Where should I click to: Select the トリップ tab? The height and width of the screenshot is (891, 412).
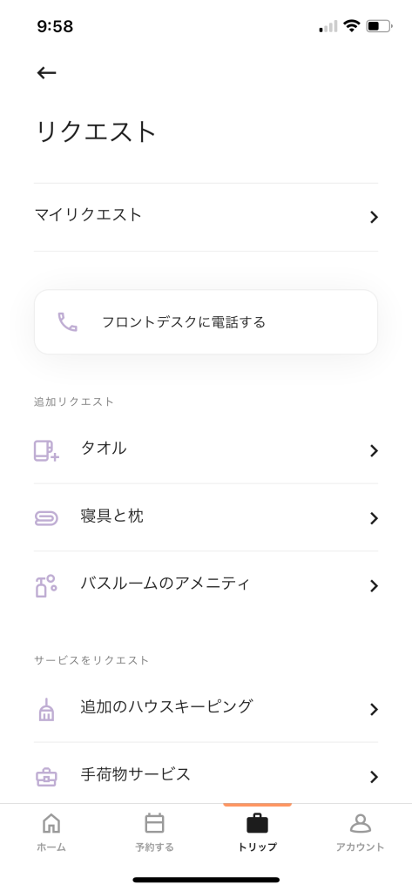click(258, 833)
